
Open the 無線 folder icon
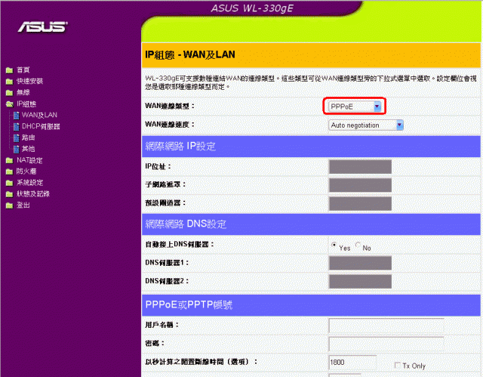pyautogui.click(x=10, y=92)
